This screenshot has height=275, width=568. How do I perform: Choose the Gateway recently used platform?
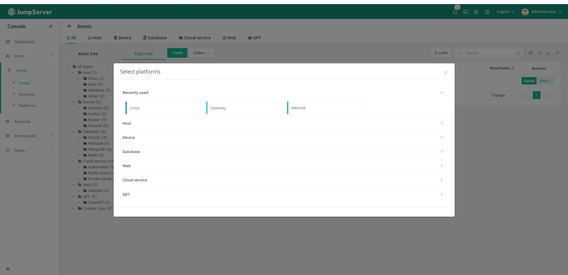point(244,108)
